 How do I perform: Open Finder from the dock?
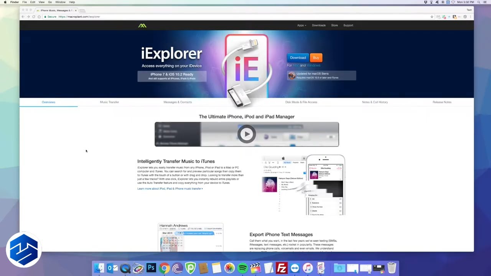coord(99,268)
